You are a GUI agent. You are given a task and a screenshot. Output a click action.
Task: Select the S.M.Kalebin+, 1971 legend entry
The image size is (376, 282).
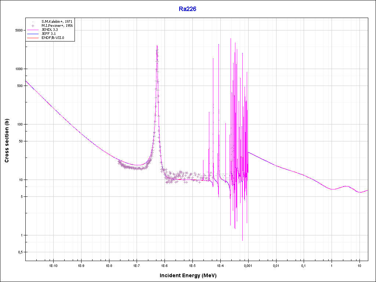57,22
